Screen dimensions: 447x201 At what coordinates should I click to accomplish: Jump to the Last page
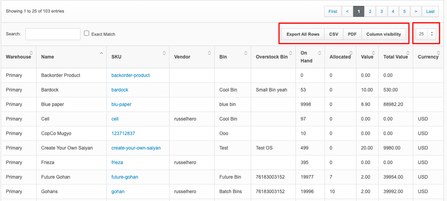point(430,11)
